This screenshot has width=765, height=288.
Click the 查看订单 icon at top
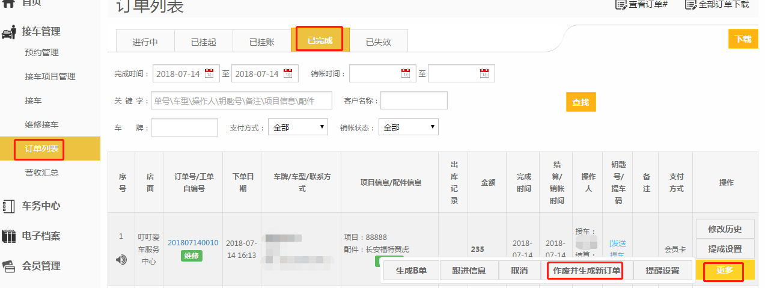coord(620,5)
